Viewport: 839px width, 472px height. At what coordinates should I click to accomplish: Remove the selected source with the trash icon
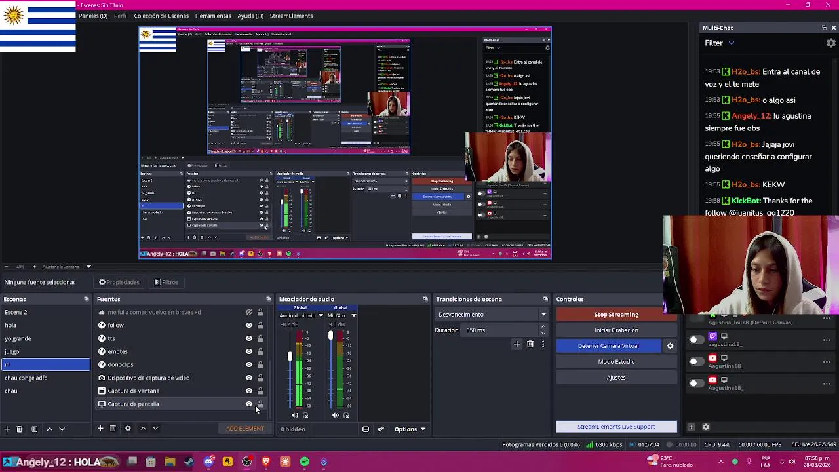pos(113,428)
